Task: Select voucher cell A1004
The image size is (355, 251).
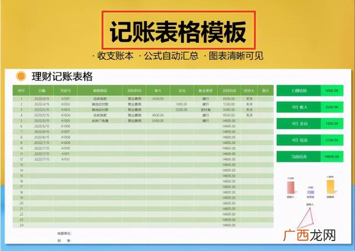Action: coord(65,115)
